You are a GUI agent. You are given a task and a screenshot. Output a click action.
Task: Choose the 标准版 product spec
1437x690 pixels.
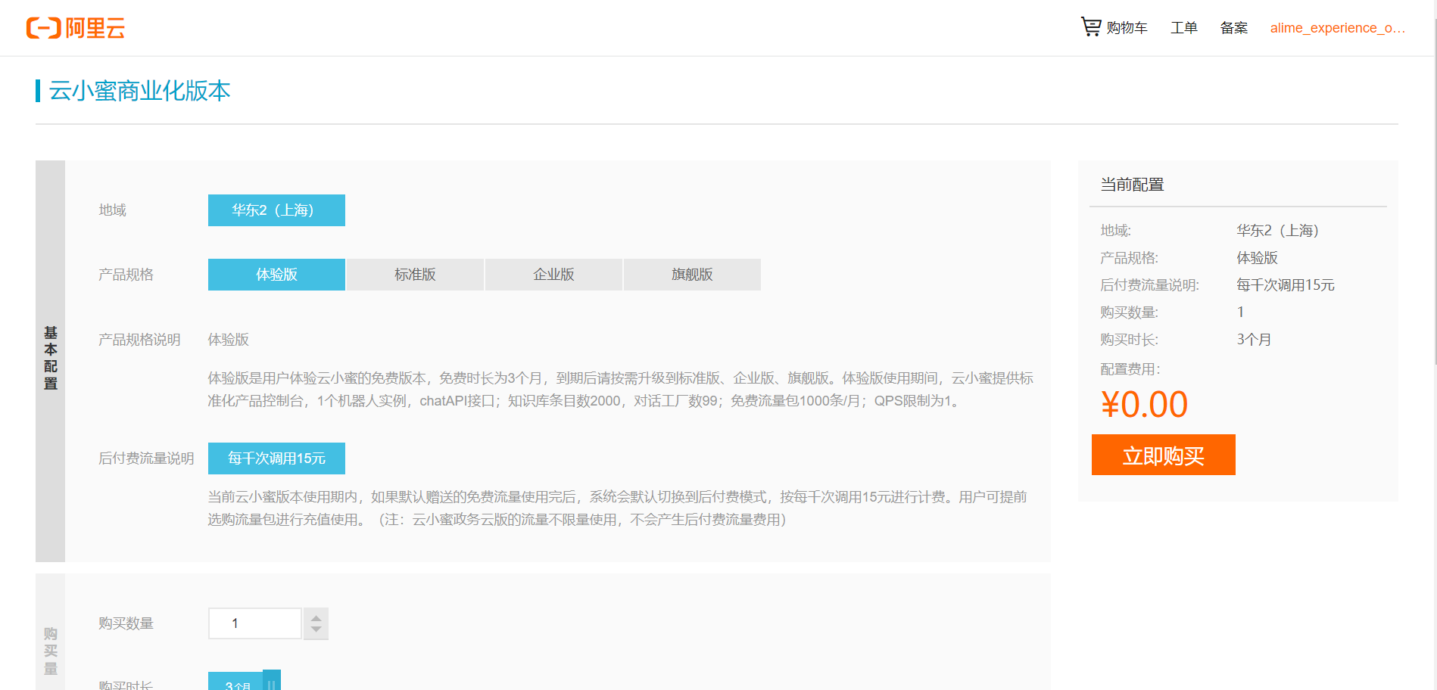415,275
